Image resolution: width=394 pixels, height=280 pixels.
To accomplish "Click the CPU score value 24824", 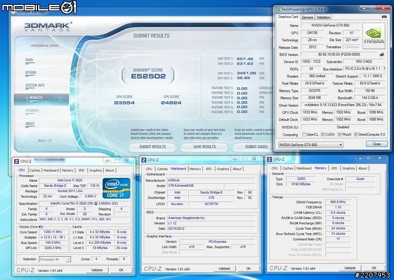I will (171, 103).
